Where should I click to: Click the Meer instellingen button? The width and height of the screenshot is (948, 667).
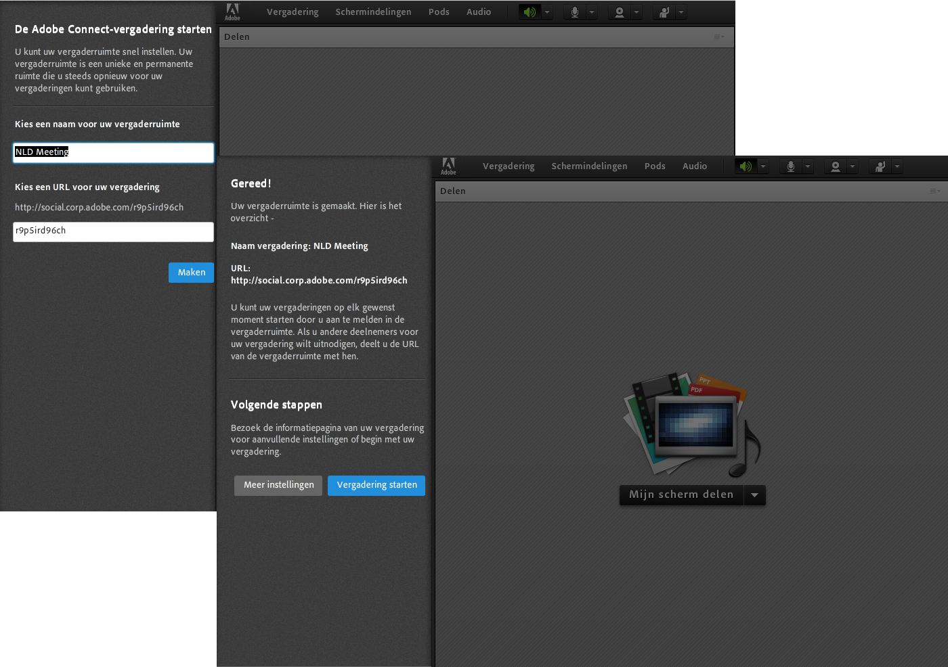tap(278, 485)
